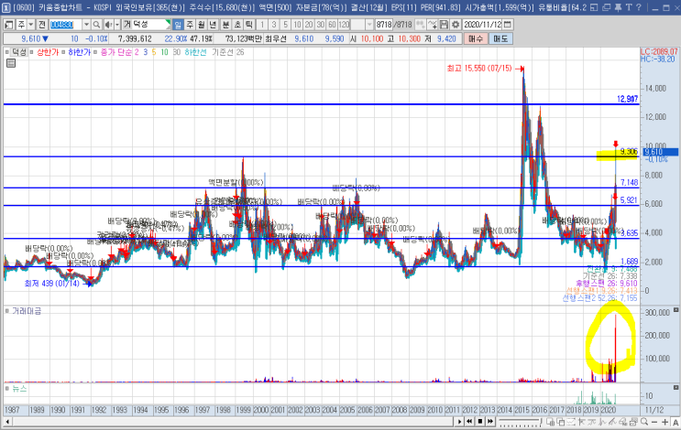Screen dimensions: 681x430
Task: Click the eraser drawing icon in bottom toolbar
Action: point(623,422)
